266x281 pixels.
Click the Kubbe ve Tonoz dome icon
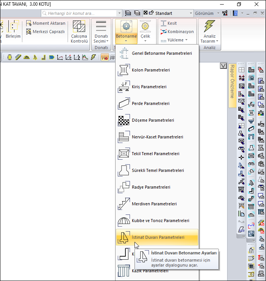tap(124, 221)
